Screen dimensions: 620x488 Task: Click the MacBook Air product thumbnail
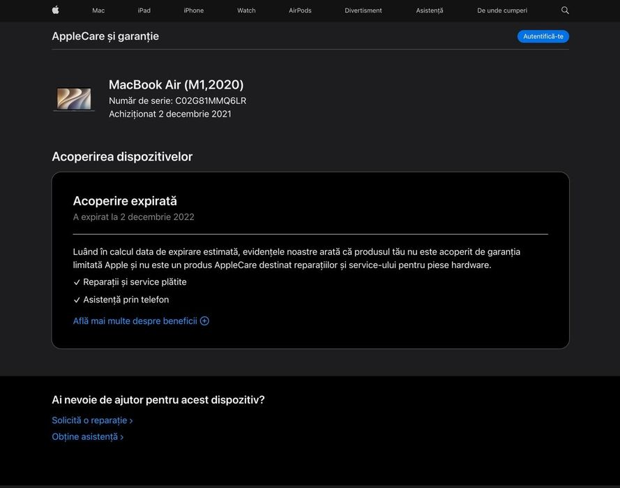pyautogui.click(x=74, y=99)
